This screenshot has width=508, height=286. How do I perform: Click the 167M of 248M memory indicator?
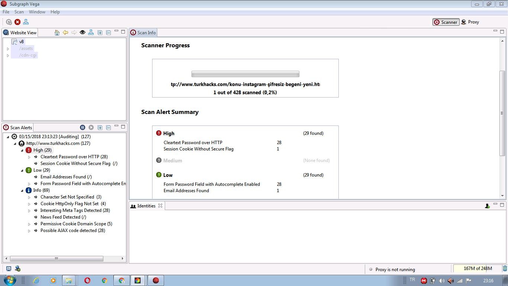coord(478,268)
